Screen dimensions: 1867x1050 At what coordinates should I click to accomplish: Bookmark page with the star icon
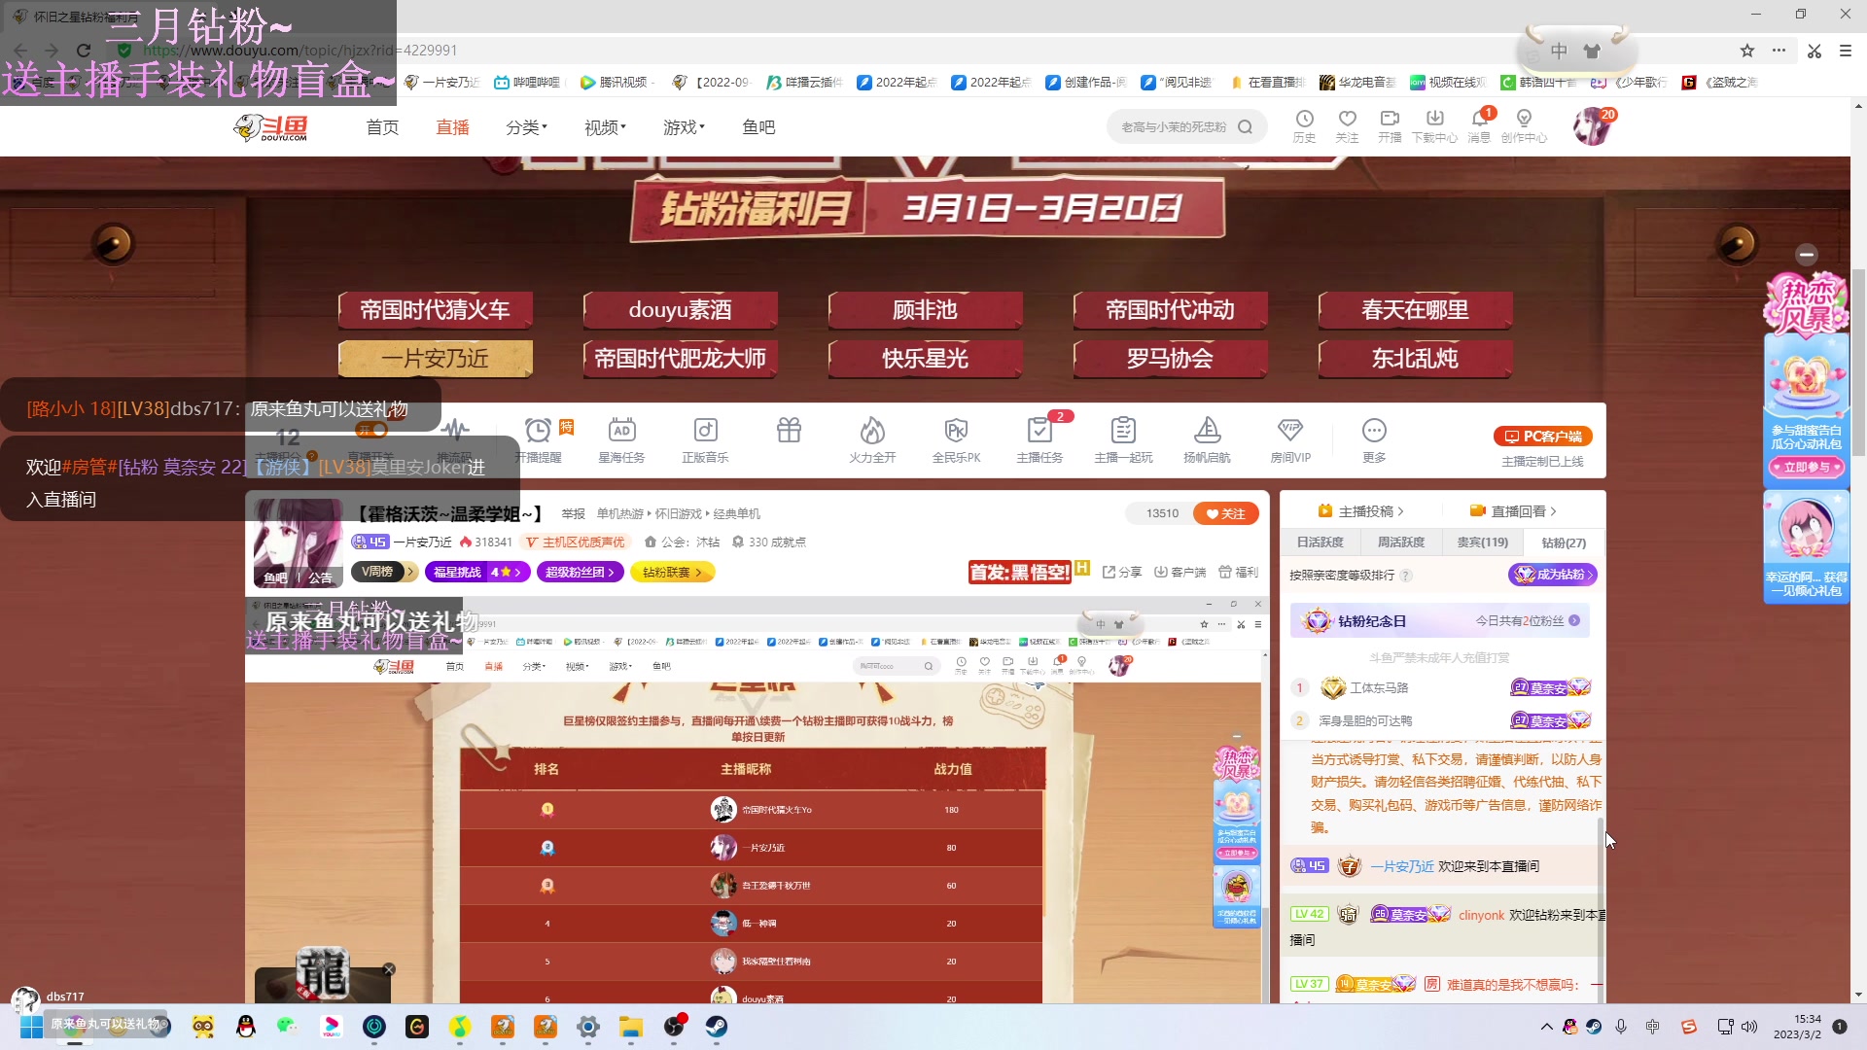tap(1747, 51)
